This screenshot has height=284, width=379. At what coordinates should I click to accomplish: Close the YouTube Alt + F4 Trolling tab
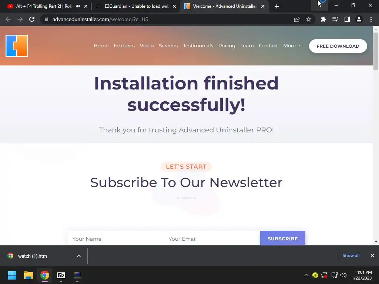click(86, 6)
